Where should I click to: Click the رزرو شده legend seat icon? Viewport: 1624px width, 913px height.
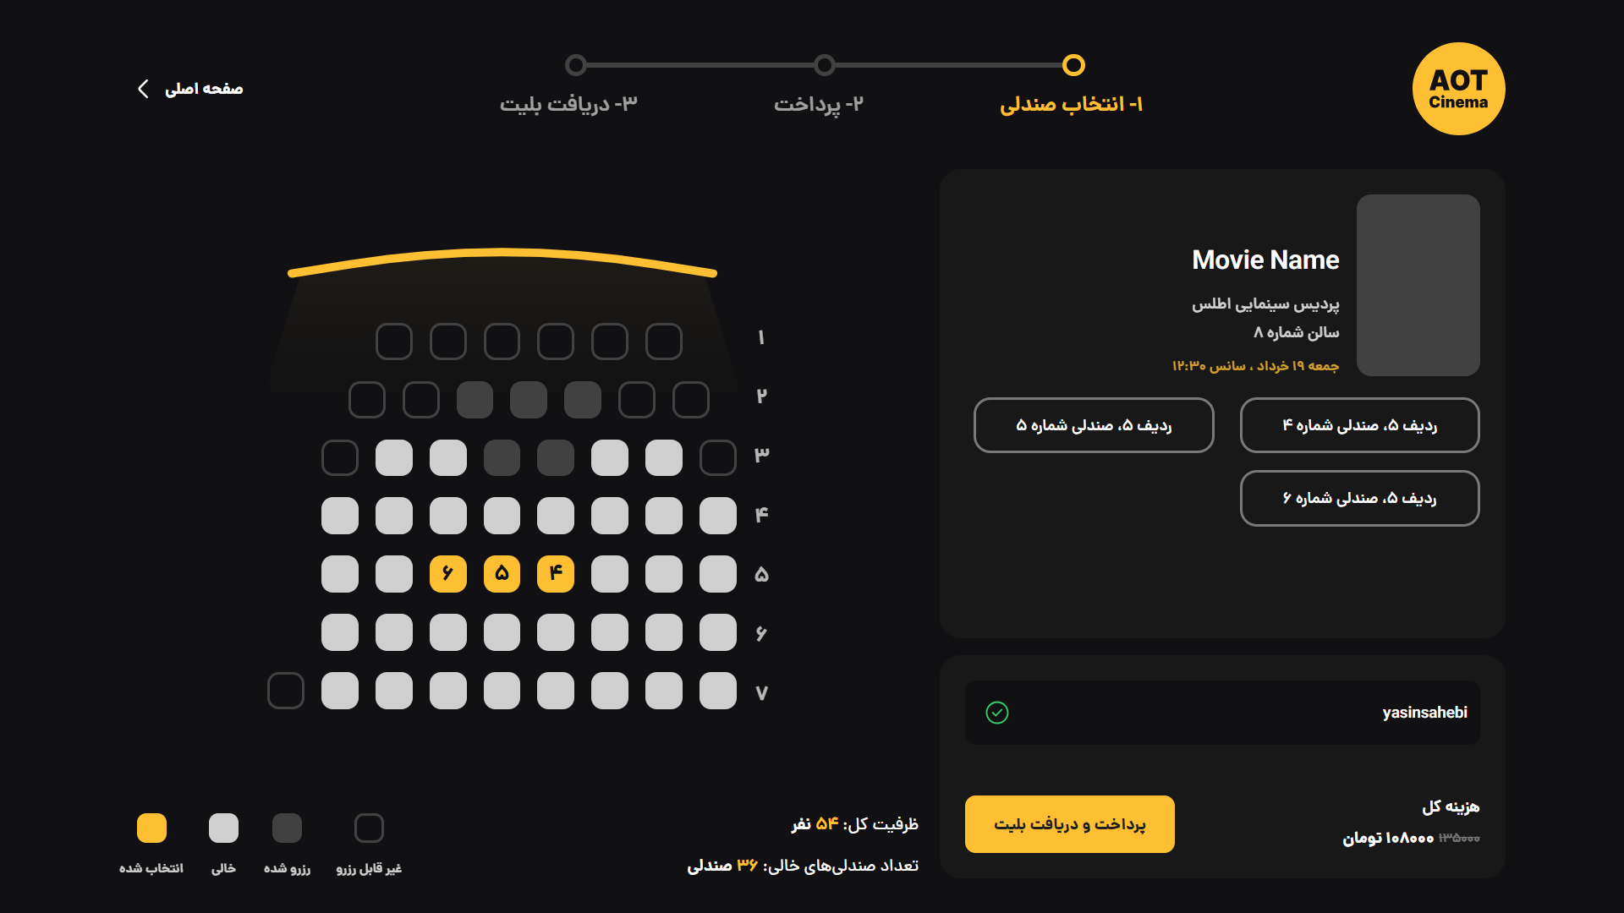click(x=288, y=828)
